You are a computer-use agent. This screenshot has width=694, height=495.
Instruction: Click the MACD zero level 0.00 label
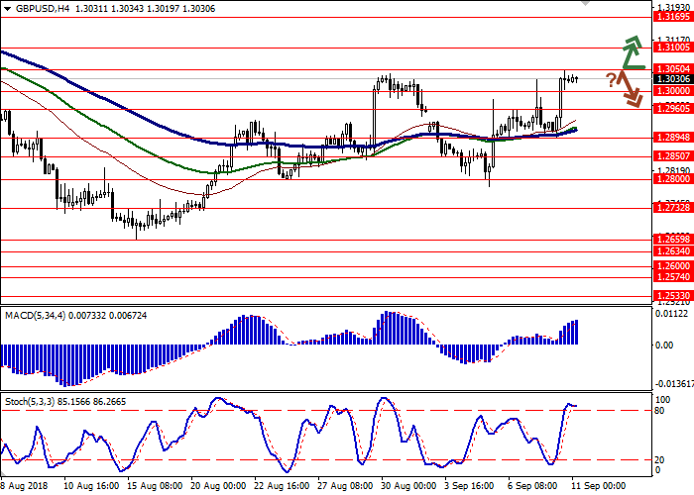[664, 346]
